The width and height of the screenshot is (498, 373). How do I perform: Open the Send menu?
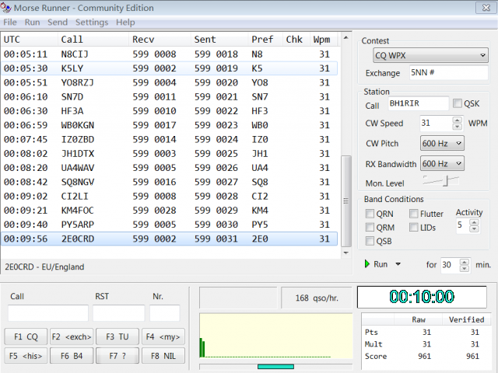[x=58, y=23]
